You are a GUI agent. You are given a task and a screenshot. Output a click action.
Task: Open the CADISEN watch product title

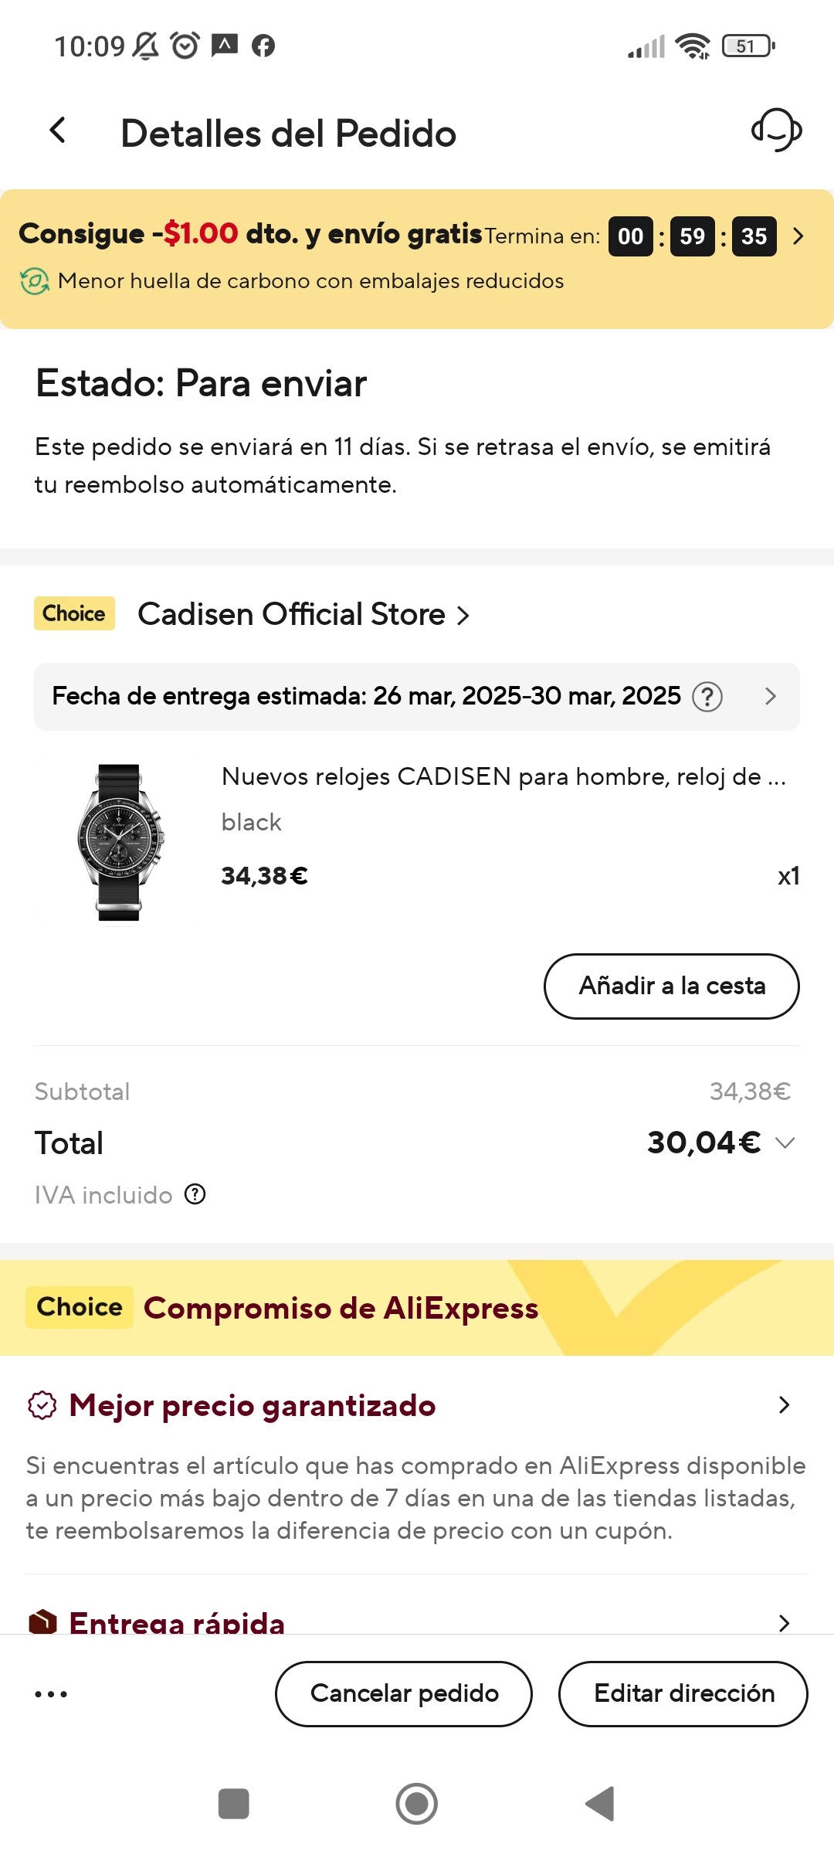[503, 777]
